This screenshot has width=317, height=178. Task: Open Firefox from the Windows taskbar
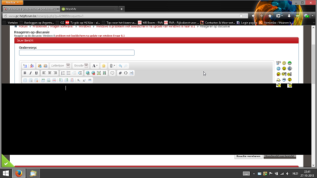[19, 173]
